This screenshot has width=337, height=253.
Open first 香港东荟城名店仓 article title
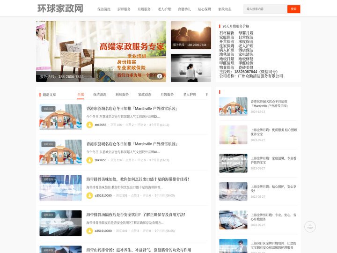[x=132, y=108]
